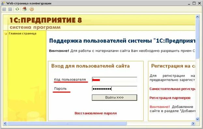Click the Пароль input field
The image size is (203, 129).
click(x=114, y=89)
